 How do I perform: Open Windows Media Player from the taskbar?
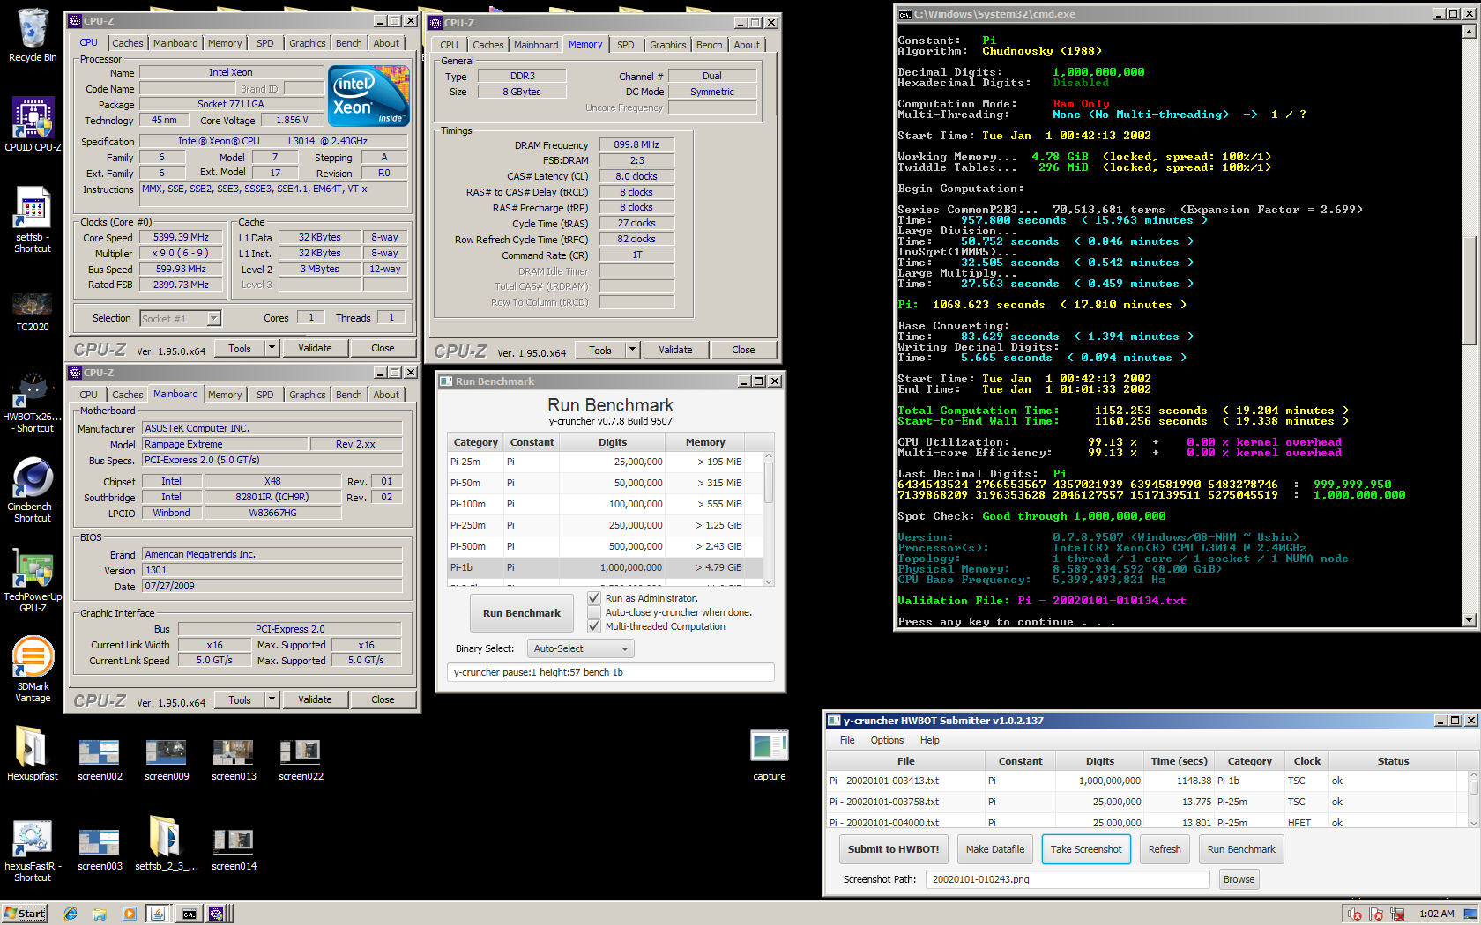(129, 914)
